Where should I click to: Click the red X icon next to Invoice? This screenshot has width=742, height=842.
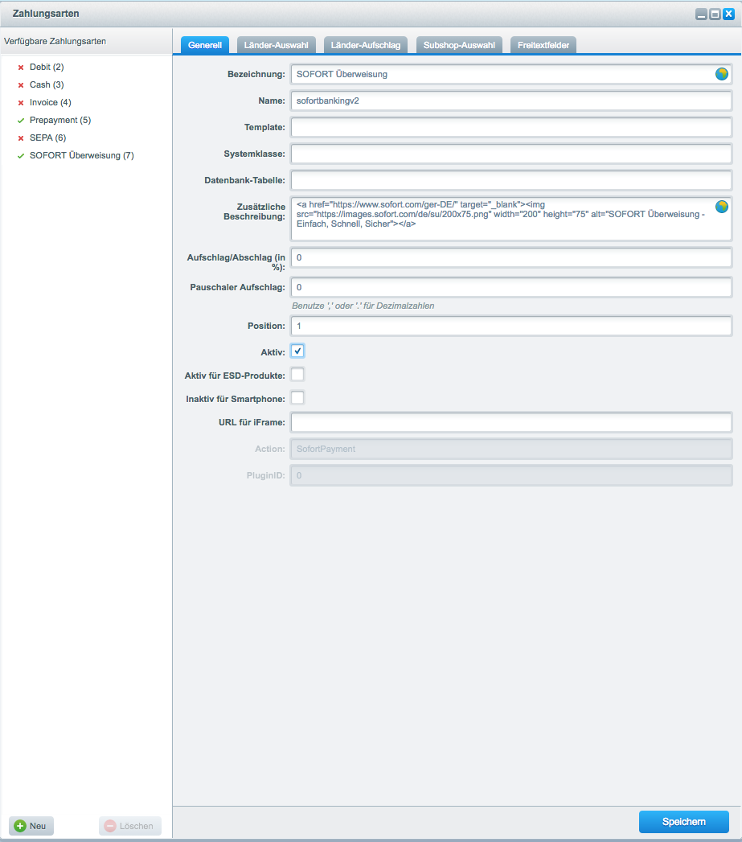[21, 102]
